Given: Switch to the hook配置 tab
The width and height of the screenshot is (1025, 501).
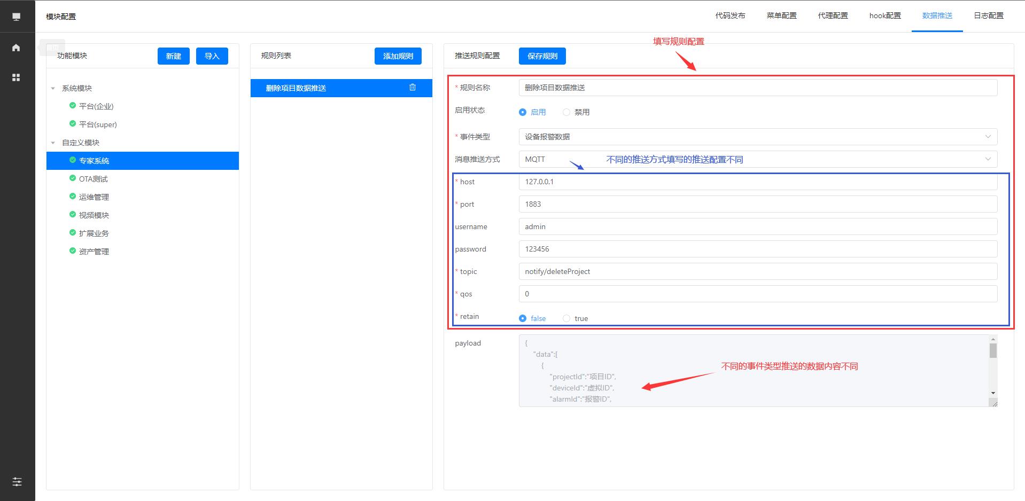Looking at the screenshot, I should point(885,16).
